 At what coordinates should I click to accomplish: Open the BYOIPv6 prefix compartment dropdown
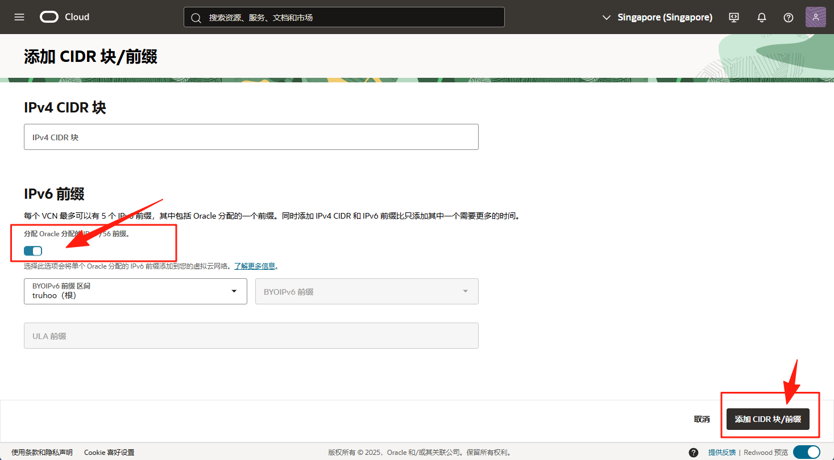point(135,291)
